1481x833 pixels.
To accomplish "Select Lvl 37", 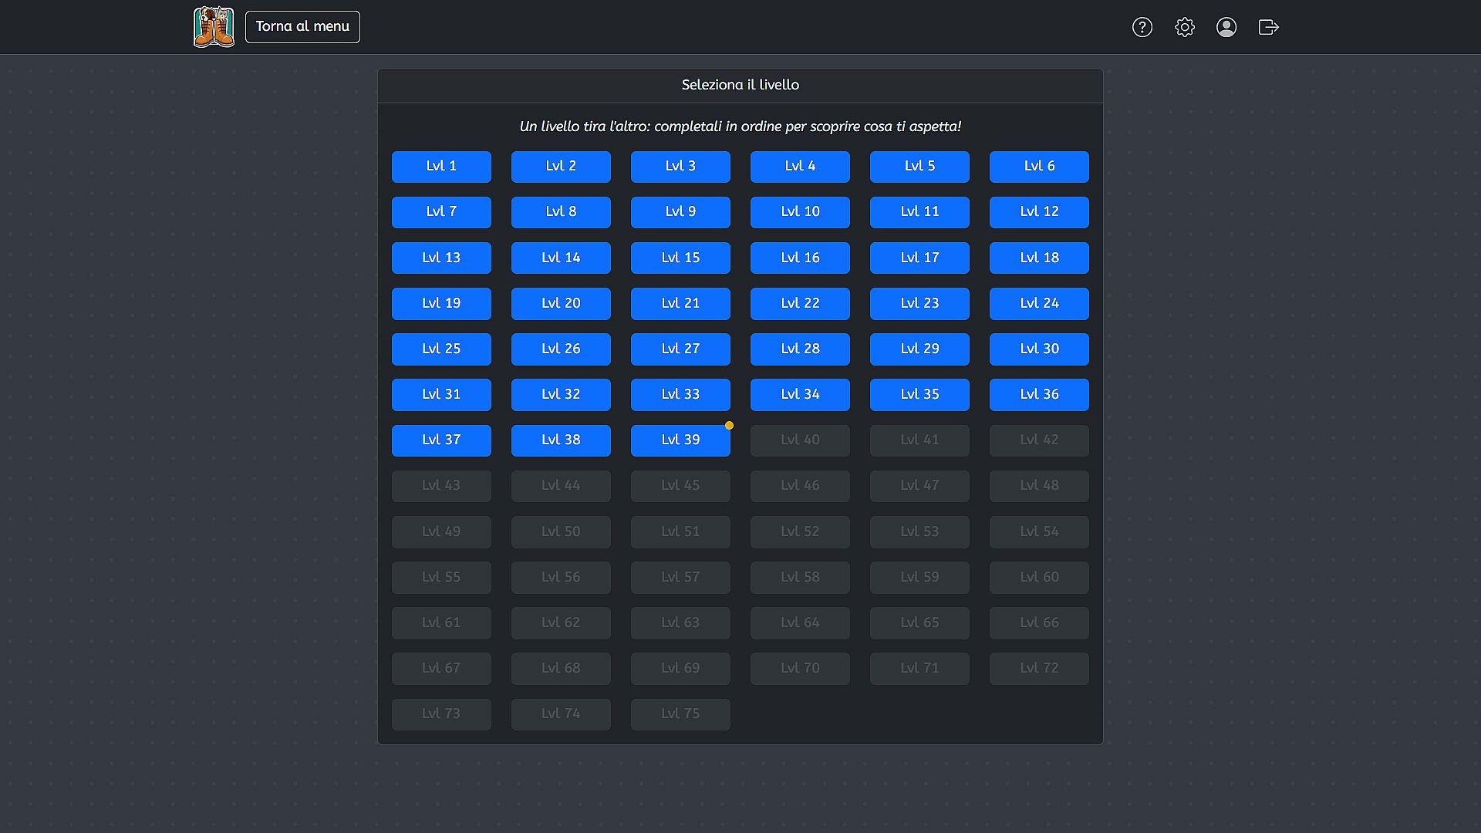I will tap(441, 440).
